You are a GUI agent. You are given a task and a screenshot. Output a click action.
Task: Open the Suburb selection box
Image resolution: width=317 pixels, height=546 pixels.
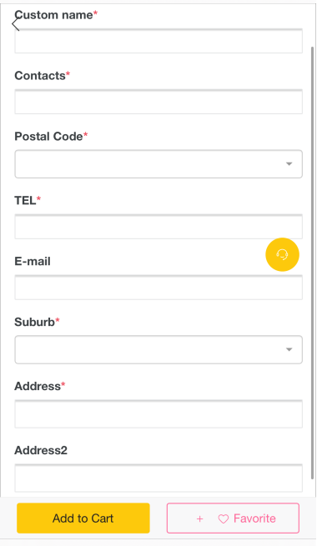(158, 349)
